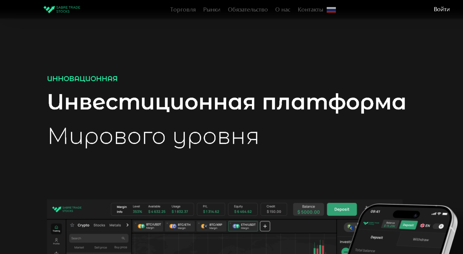
Task: Click the green Deposit button beside the desktop Balance
Action: click(342, 209)
